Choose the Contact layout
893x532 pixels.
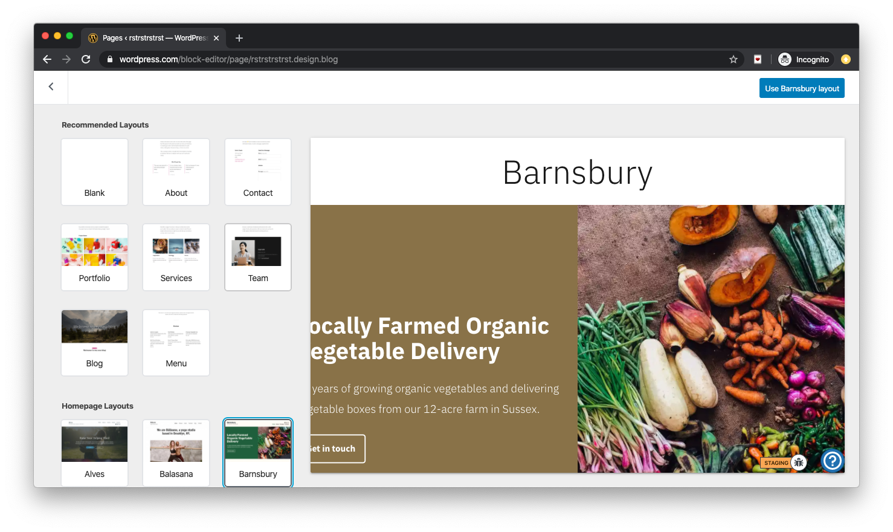coord(258,172)
